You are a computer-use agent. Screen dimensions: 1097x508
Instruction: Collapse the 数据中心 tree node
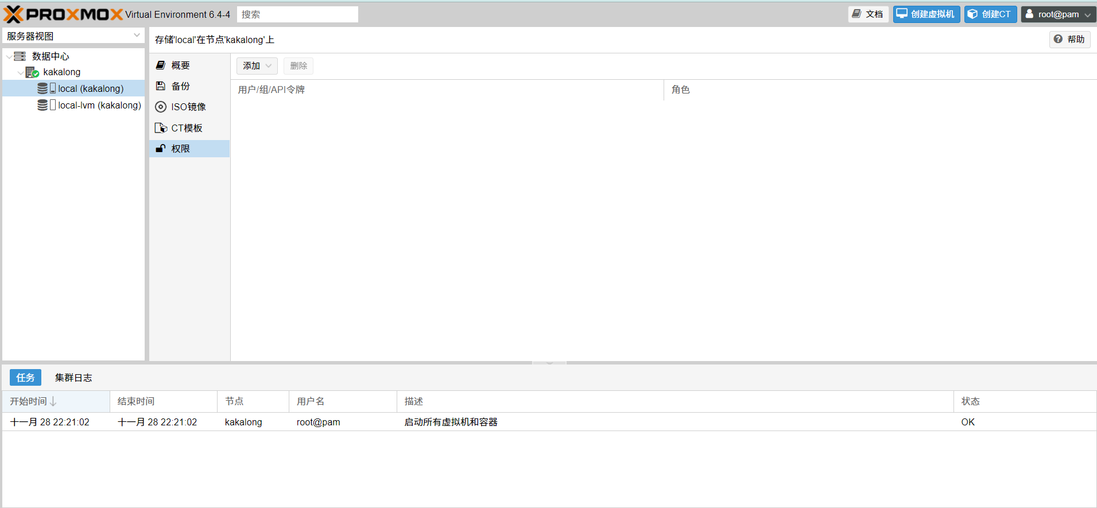point(9,57)
